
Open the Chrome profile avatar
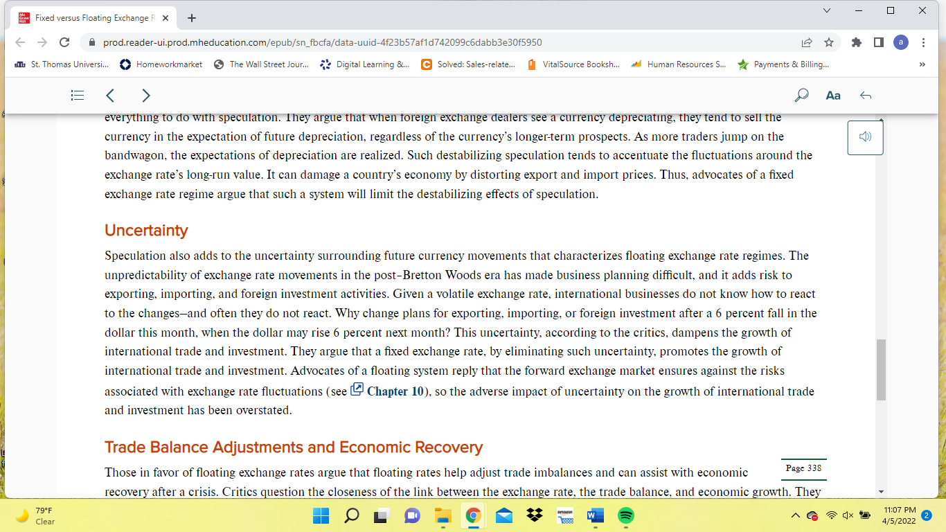point(901,42)
